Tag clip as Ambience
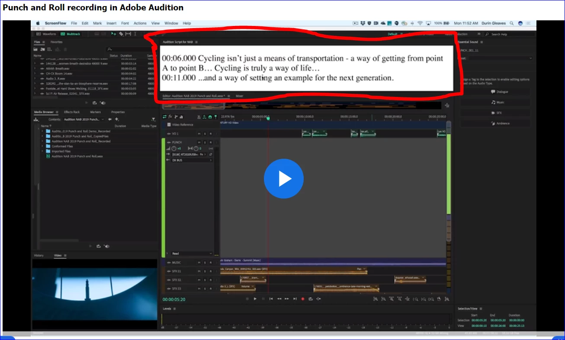This screenshot has height=340, width=565. 495,123
